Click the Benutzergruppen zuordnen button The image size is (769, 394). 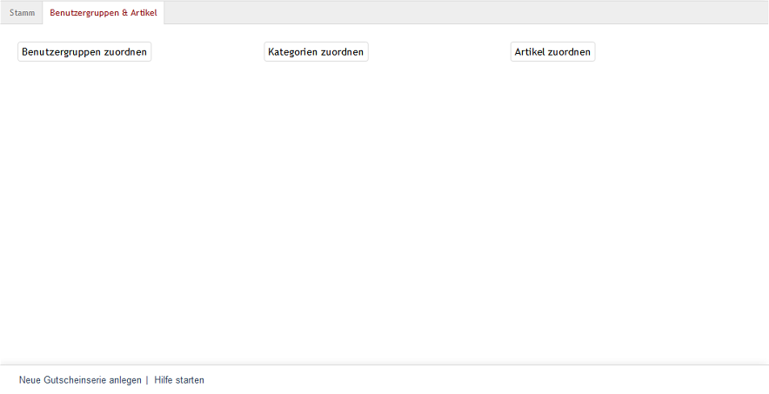(x=84, y=52)
